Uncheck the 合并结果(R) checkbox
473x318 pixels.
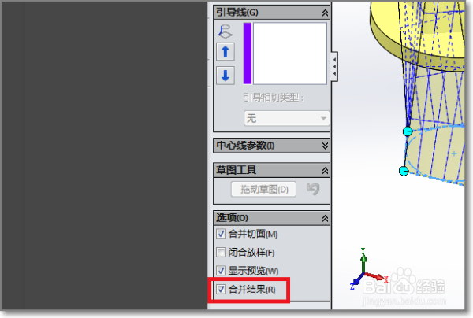click(x=221, y=289)
